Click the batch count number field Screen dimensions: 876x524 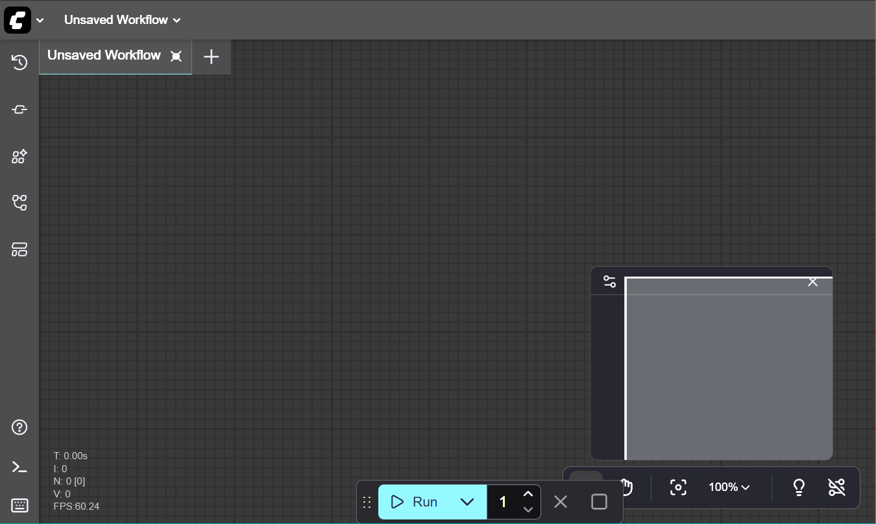tap(503, 502)
